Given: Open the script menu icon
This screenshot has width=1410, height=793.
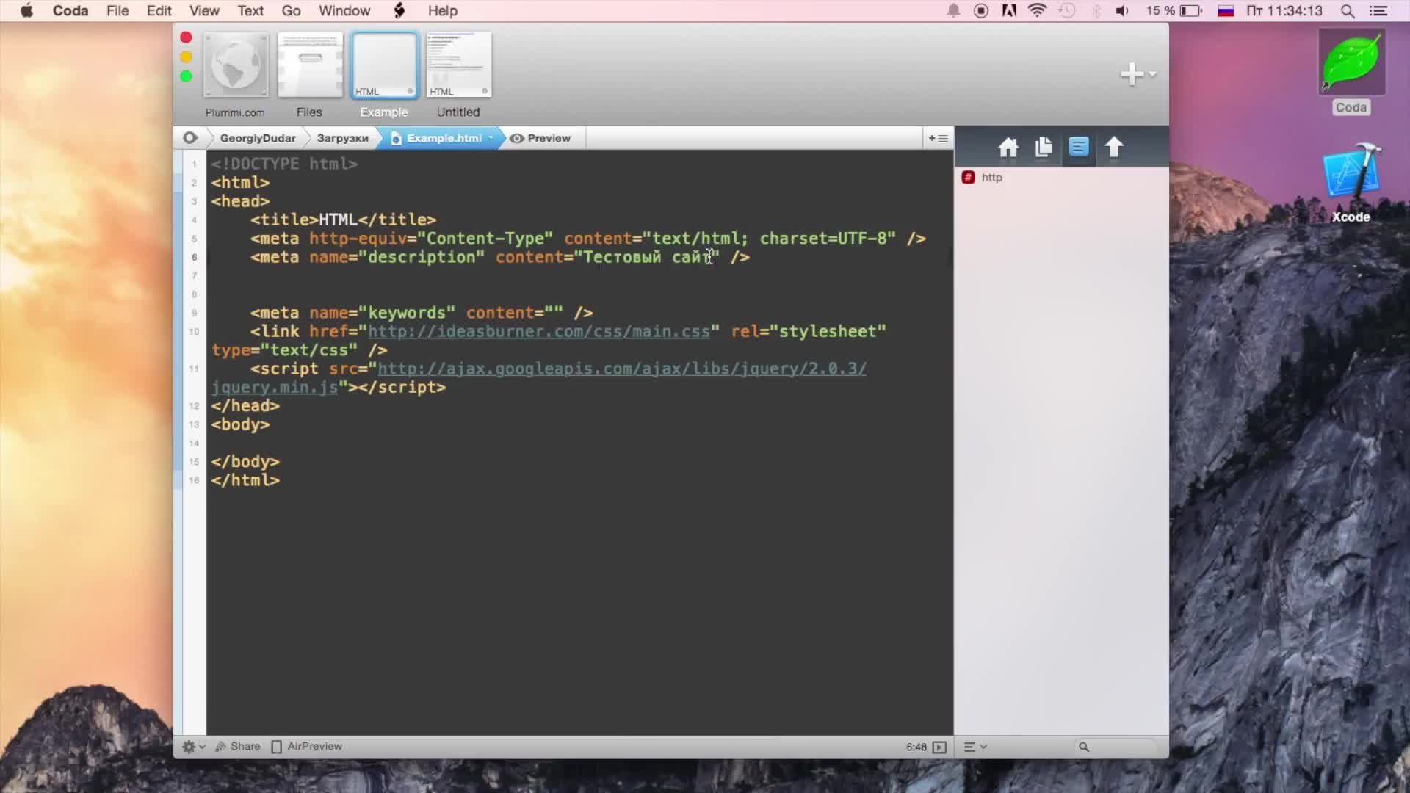Looking at the screenshot, I should pos(399,11).
